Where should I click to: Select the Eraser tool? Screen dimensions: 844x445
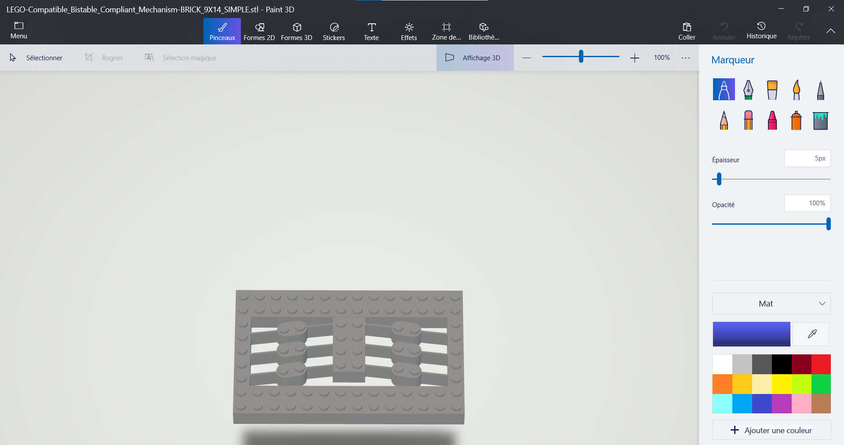(748, 120)
